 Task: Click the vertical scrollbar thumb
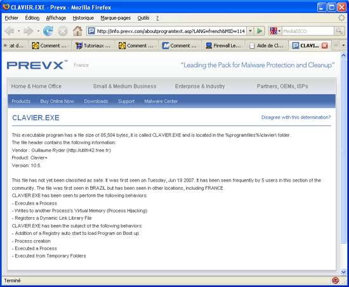click(343, 151)
